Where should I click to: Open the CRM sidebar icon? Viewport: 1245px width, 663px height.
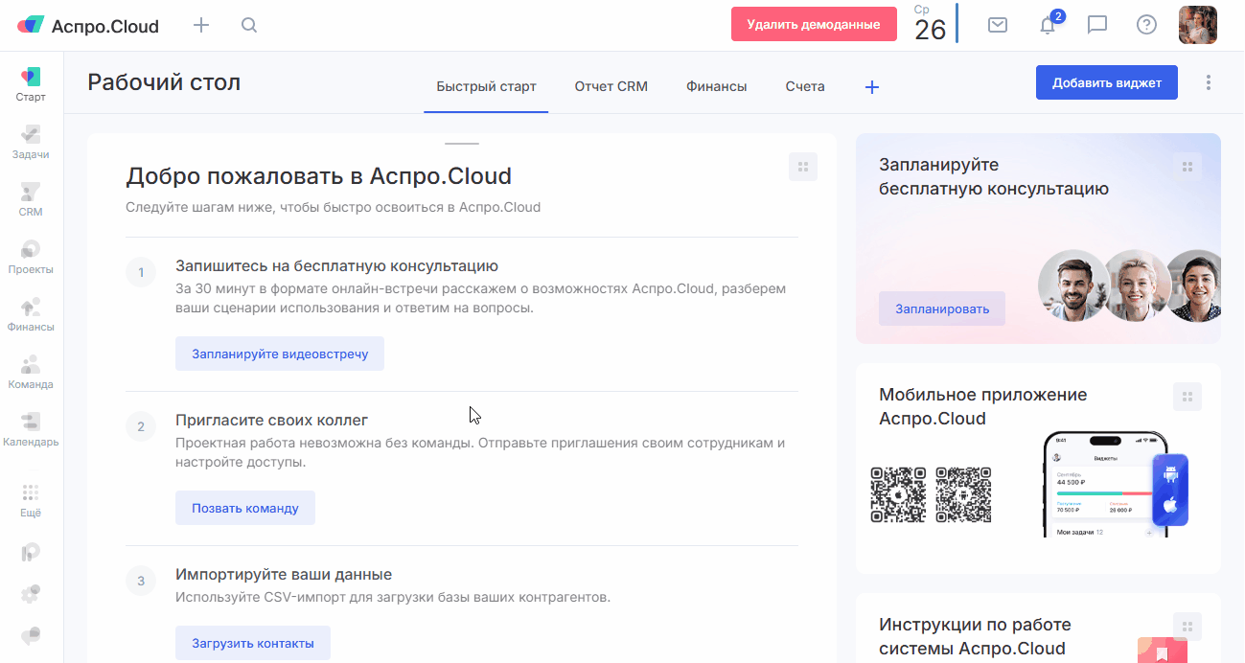click(x=31, y=199)
